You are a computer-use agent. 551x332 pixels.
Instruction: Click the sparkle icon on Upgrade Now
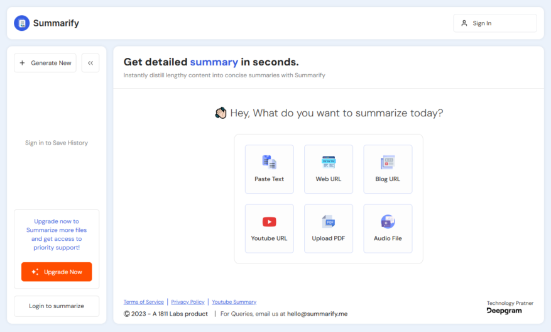(35, 272)
